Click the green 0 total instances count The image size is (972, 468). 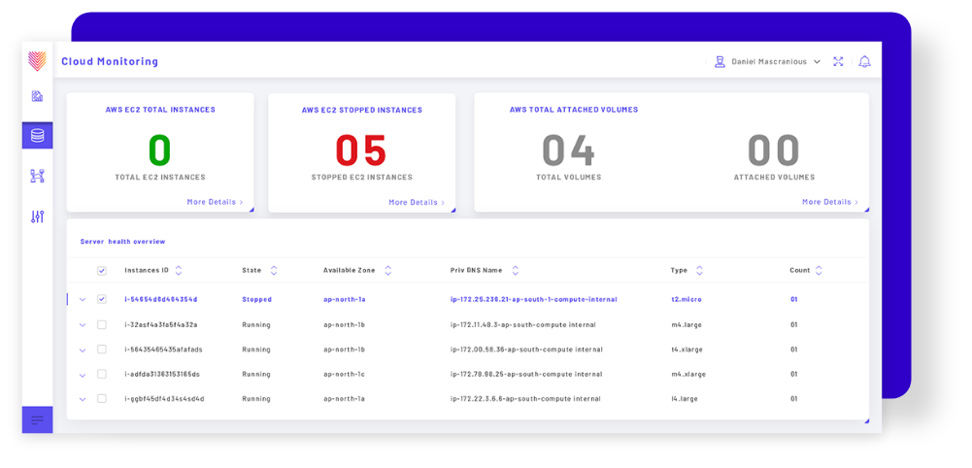(x=160, y=150)
